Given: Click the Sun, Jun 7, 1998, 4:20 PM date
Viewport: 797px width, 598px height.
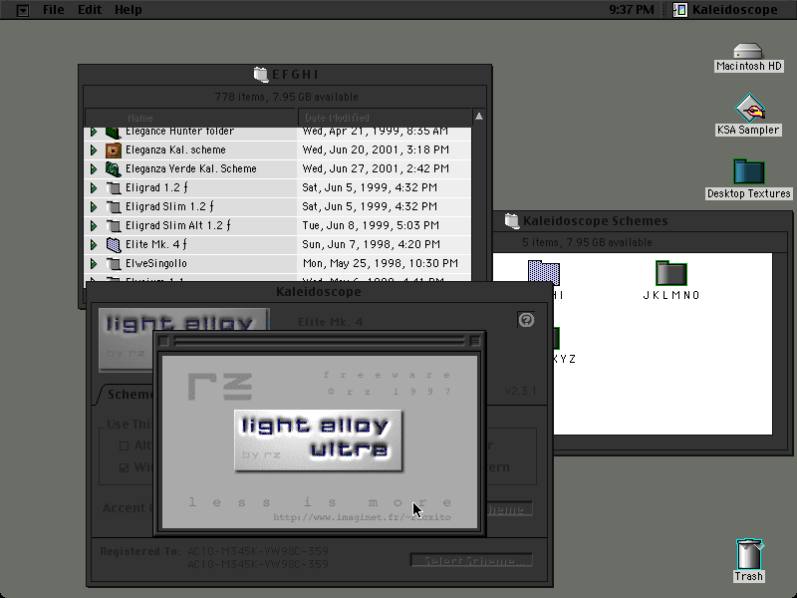Looking at the screenshot, I should 371,244.
